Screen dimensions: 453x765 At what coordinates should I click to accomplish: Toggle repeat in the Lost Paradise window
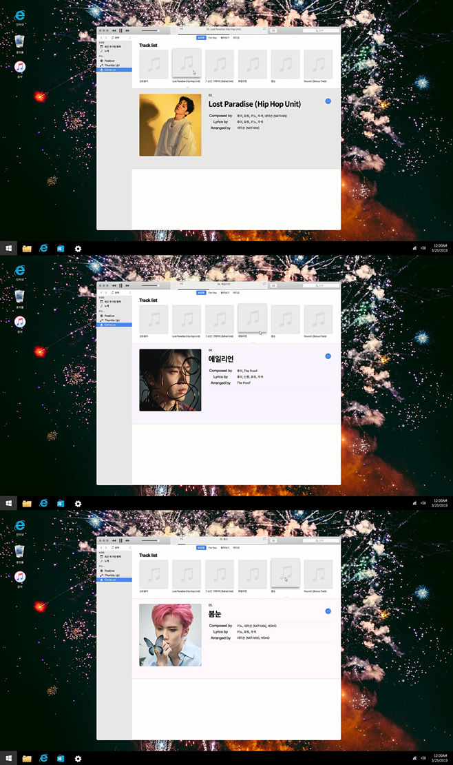tap(264, 30)
